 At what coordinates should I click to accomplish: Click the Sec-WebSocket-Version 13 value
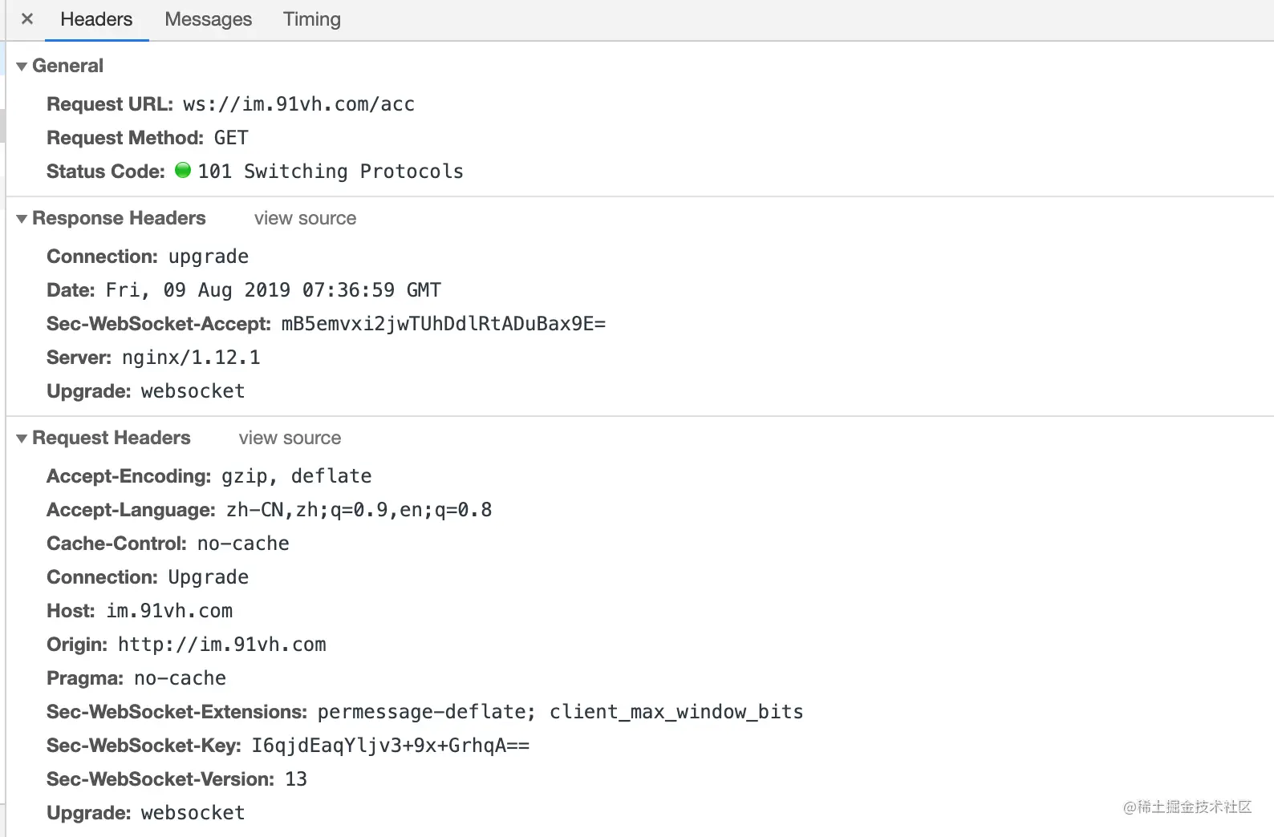(296, 779)
